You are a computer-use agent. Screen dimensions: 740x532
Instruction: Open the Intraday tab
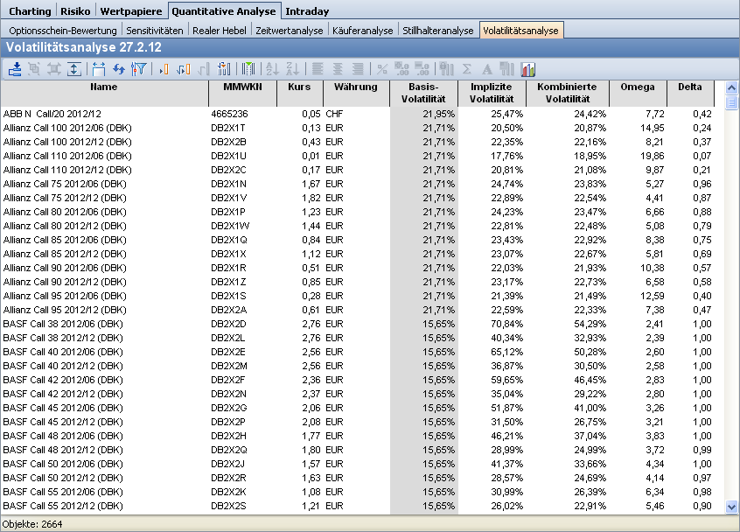pyautogui.click(x=305, y=11)
